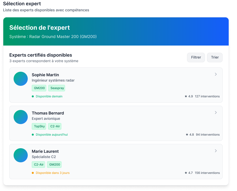Click the star icon beside rating 4.9

click(186, 96)
